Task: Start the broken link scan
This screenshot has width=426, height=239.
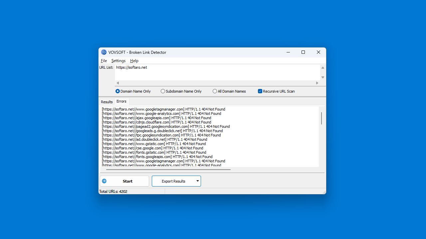Action: pos(124,181)
